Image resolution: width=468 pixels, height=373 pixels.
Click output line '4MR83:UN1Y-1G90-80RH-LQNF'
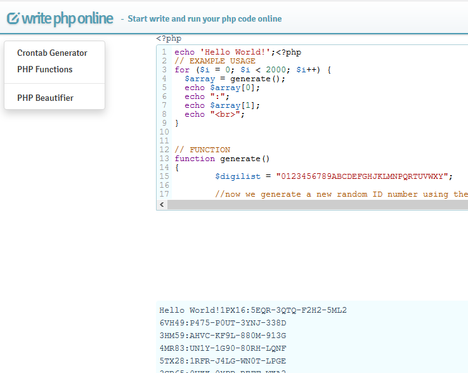pos(223,348)
